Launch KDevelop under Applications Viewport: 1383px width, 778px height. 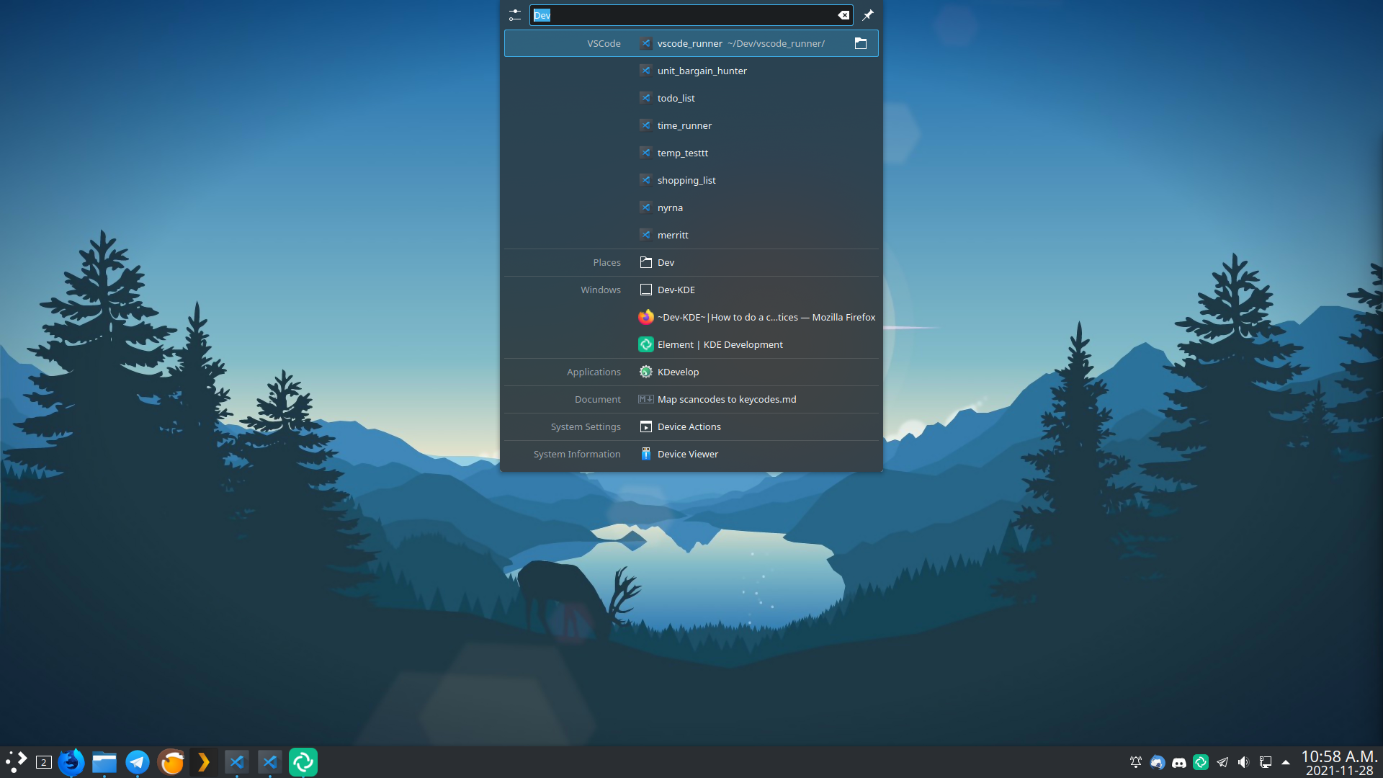[678, 372]
